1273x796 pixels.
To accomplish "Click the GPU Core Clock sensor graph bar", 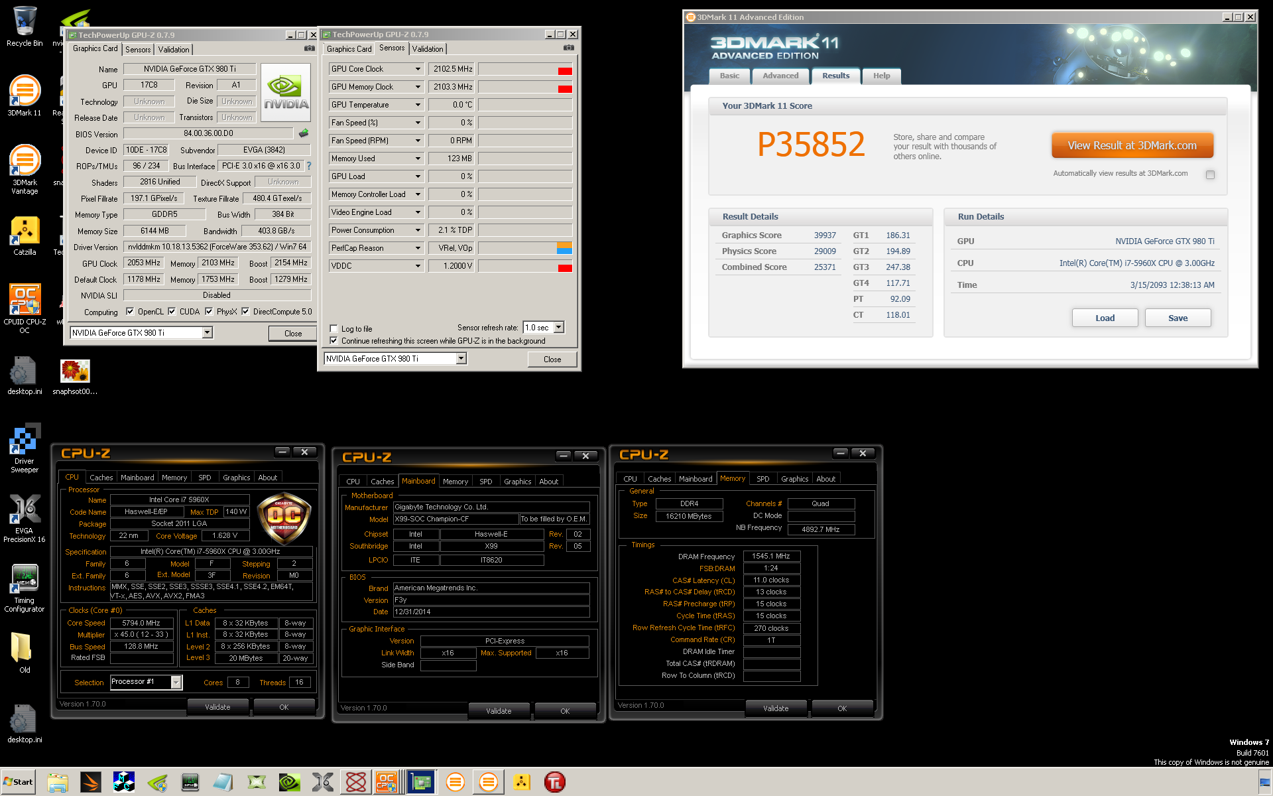I will click(x=525, y=69).
